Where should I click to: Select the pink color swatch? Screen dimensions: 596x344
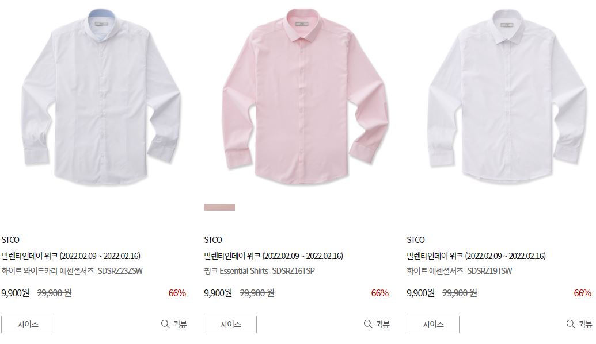tap(219, 207)
